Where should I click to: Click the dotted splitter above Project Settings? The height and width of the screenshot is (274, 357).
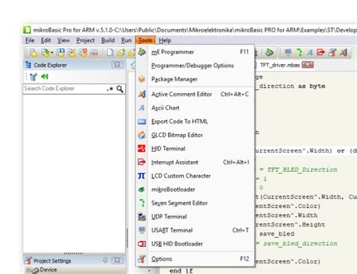click(x=74, y=254)
